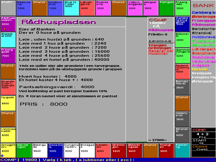Screen dimensions: 216x162
Task: Click the PRIS : 8000 line
Action: (x=44, y=104)
